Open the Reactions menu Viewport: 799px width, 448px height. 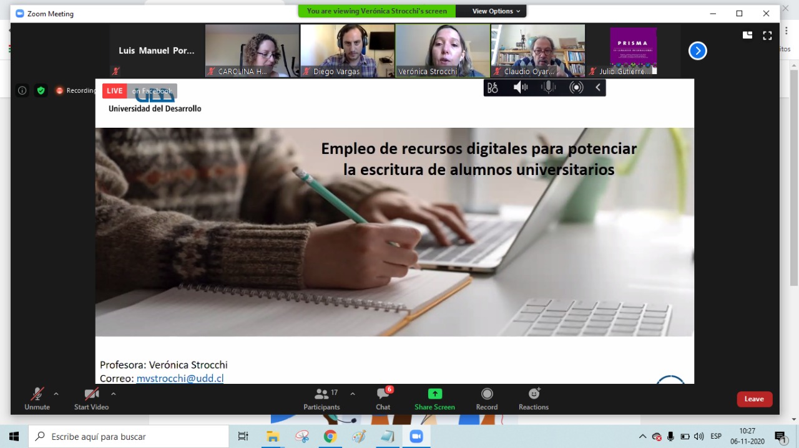tap(534, 399)
